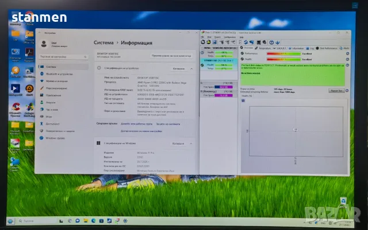Click the Performance gradient bar
This screenshot has height=230, width=368.
283,54
